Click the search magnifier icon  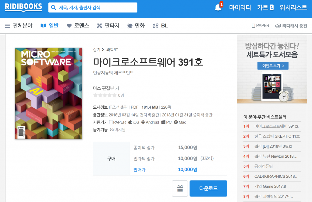tap(53, 8)
